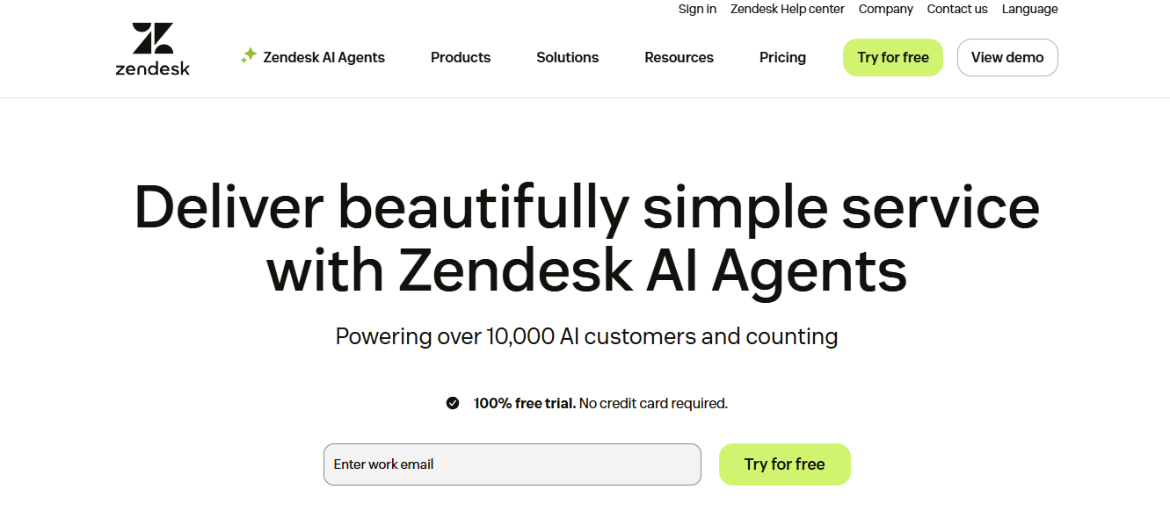Open the Resources menu
Image resolution: width=1170 pixels, height=511 pixels.
coord(679,57)
